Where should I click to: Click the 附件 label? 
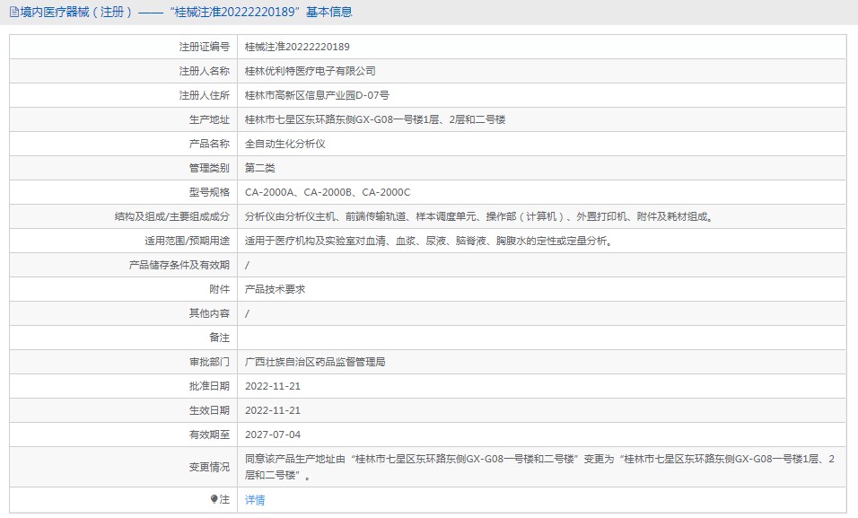pyautogui.click(x=219, y=289)
